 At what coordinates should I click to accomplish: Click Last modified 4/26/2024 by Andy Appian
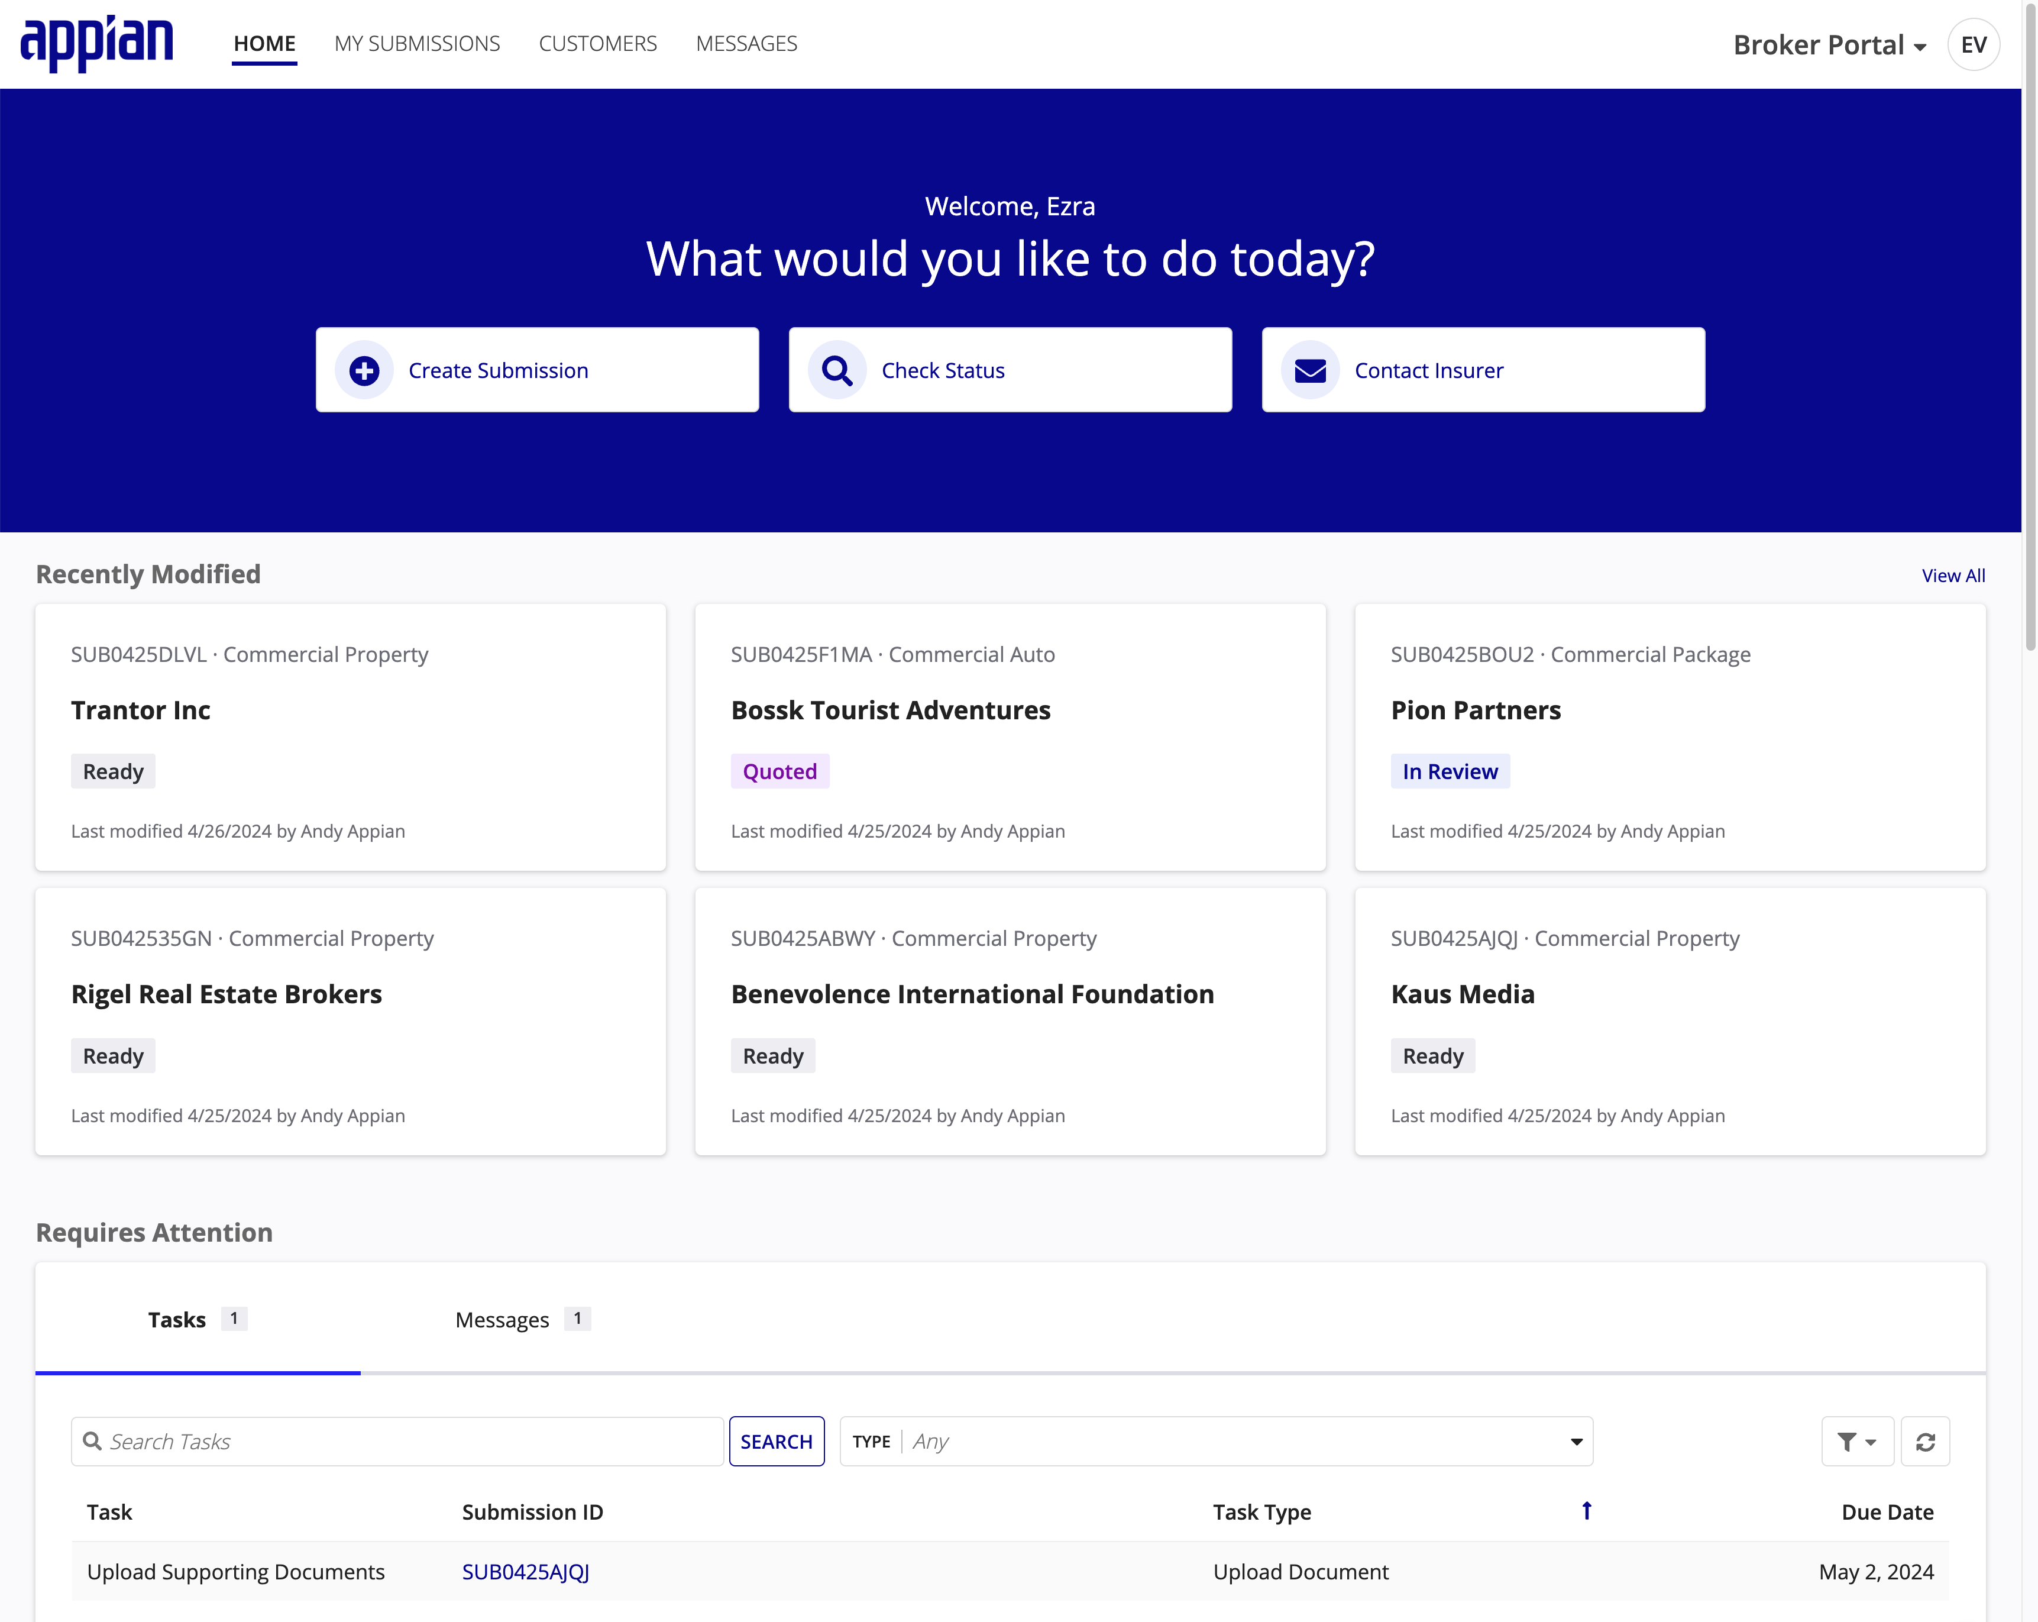[238, 831]
